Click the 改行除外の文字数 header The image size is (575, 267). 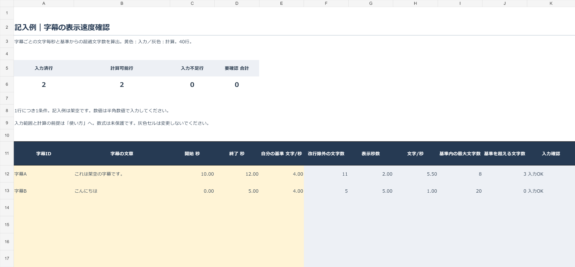click(x=326, y=154)
